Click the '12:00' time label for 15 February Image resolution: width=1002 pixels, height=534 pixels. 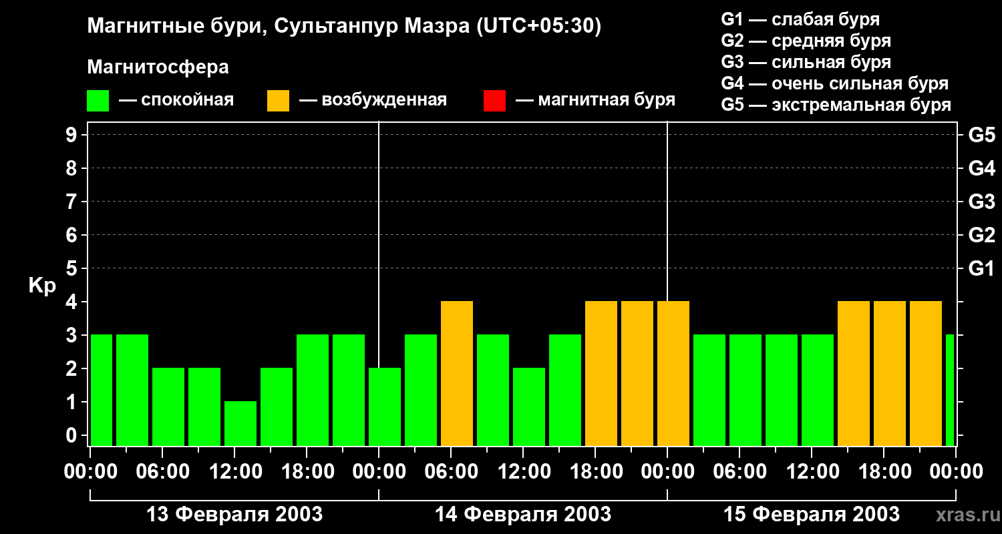(812, 472)
